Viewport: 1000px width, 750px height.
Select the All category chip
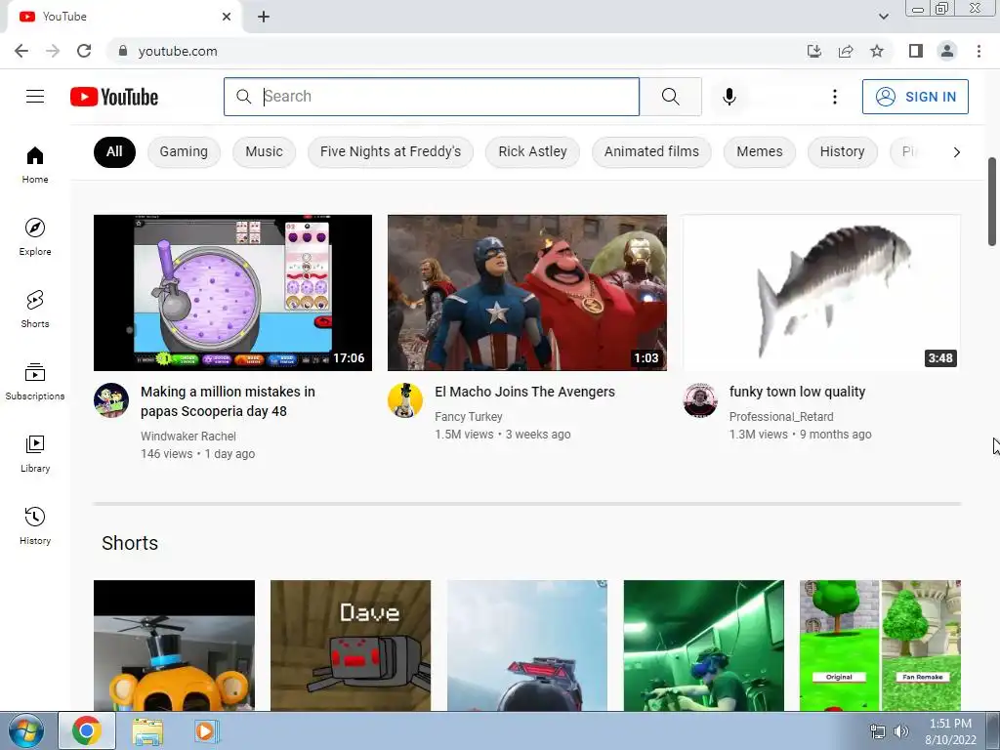[115, 151]
